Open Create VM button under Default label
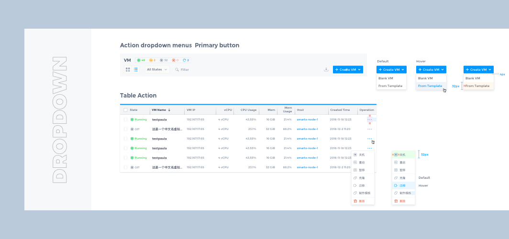 click(x=391, y=69)
